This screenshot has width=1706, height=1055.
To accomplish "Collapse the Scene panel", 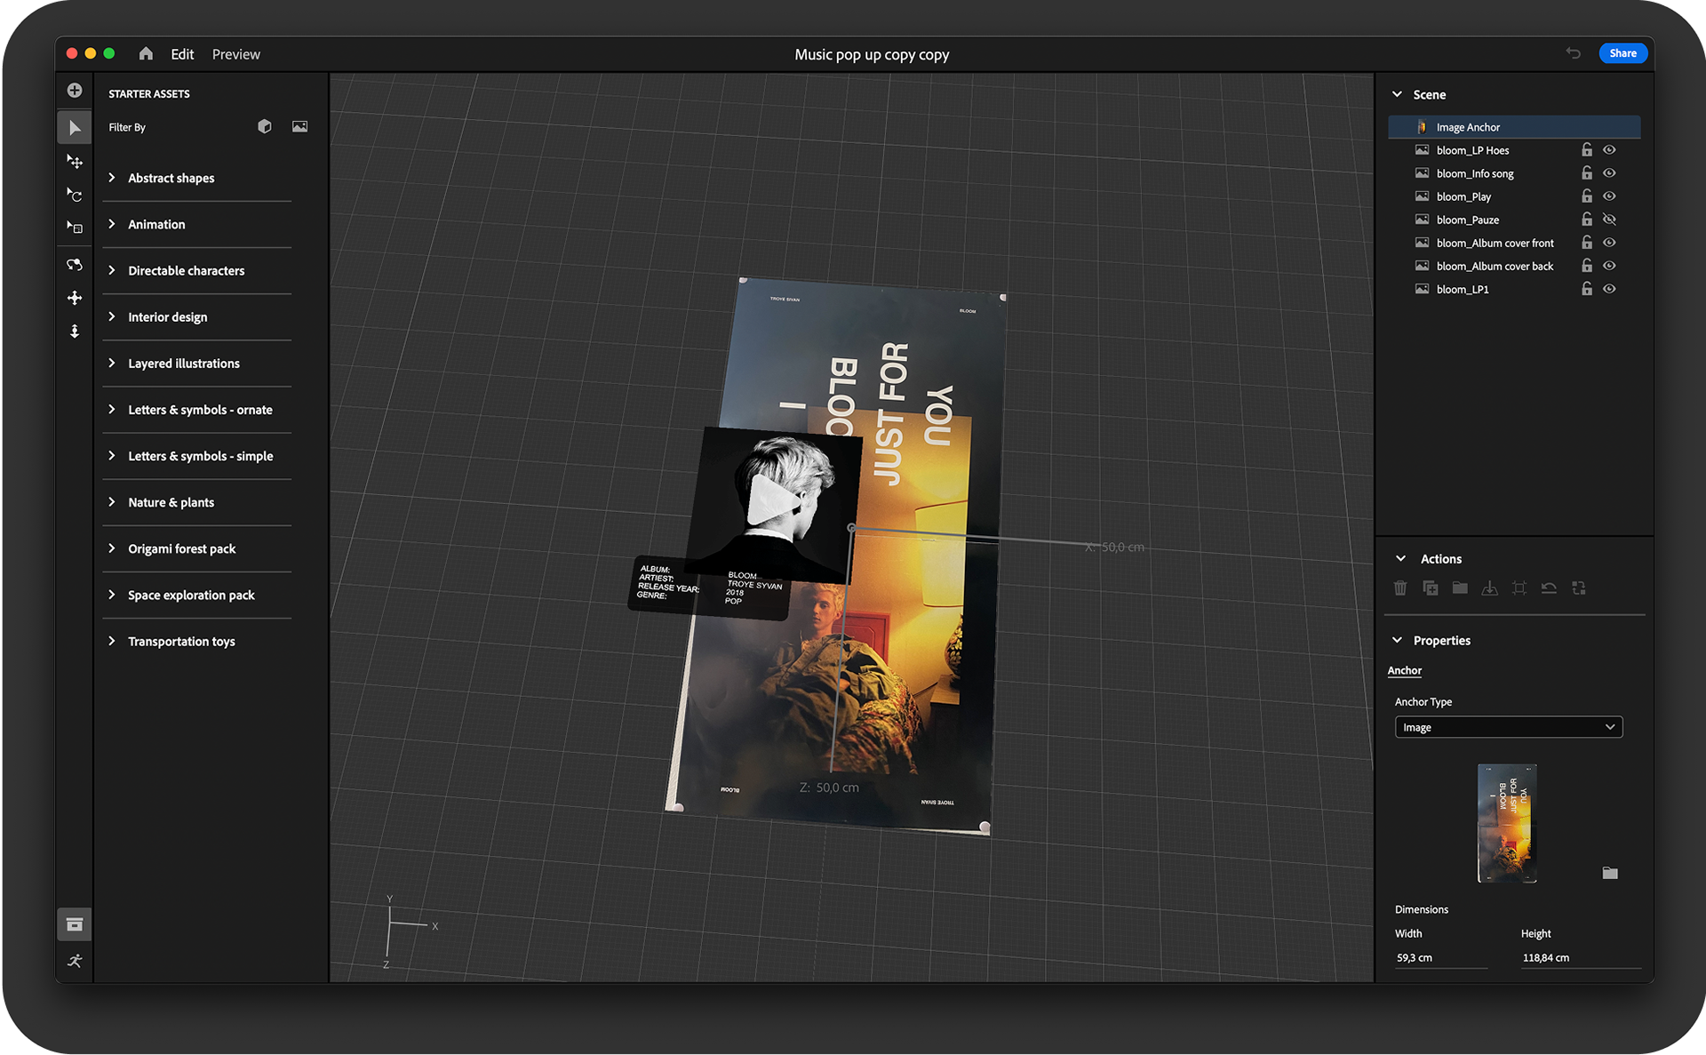I will pos(1398,94).
